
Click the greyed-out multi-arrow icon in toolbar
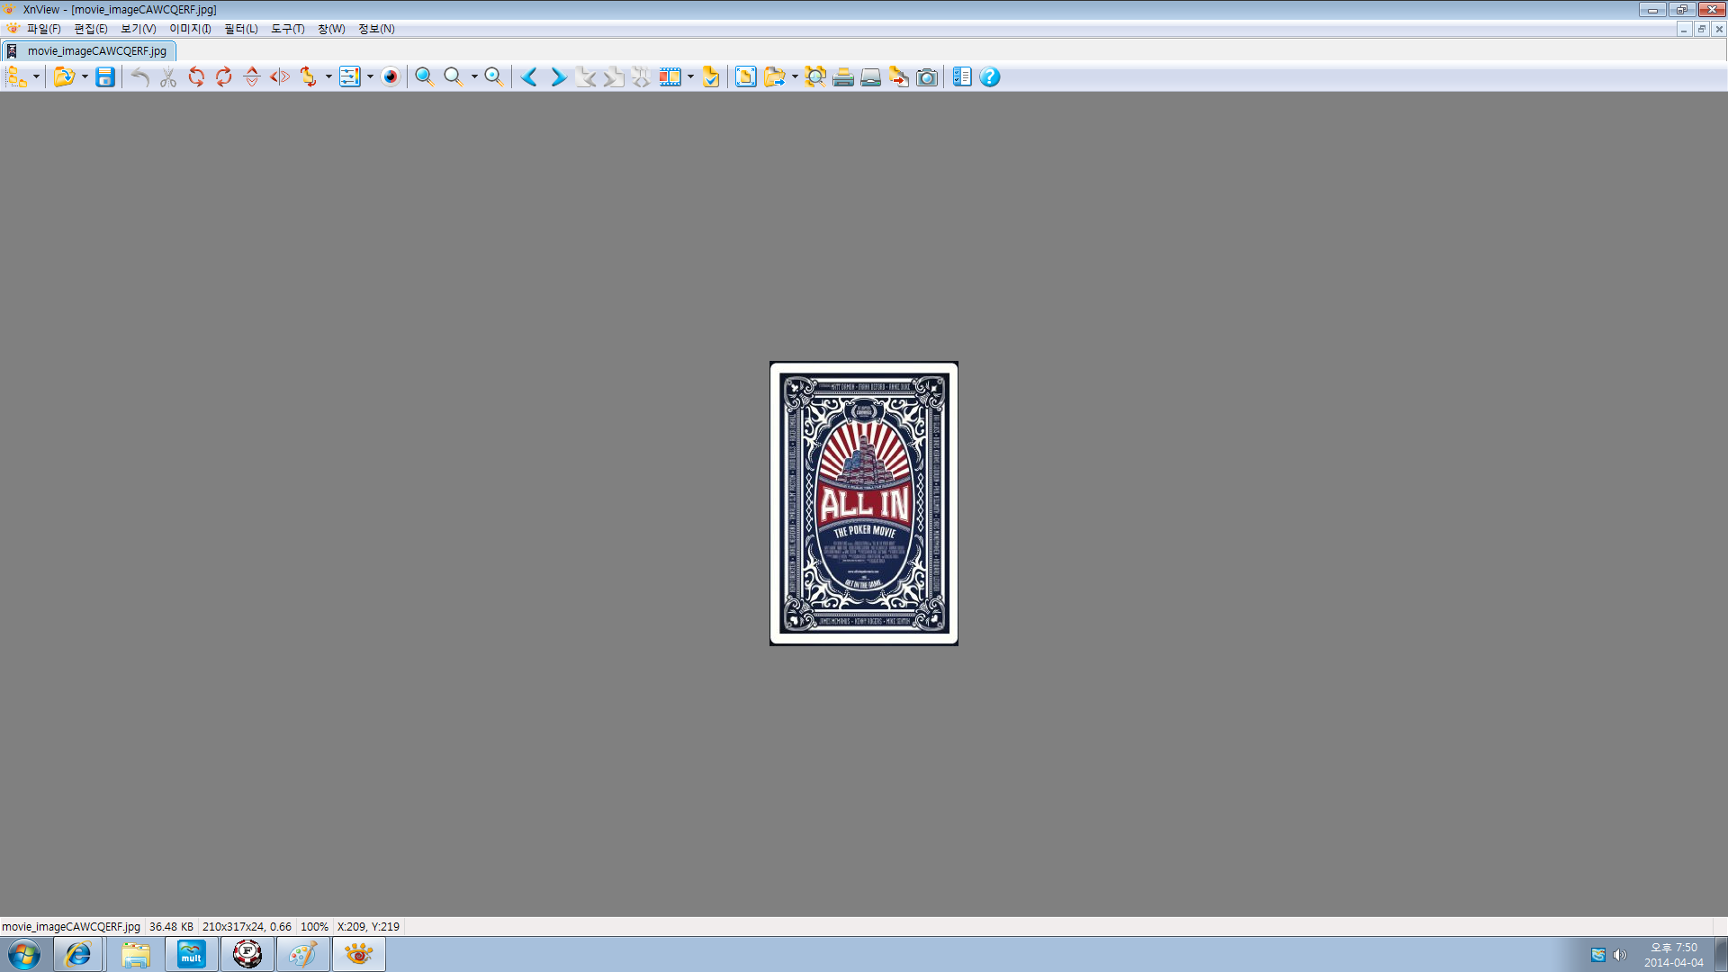pos(641,77)
